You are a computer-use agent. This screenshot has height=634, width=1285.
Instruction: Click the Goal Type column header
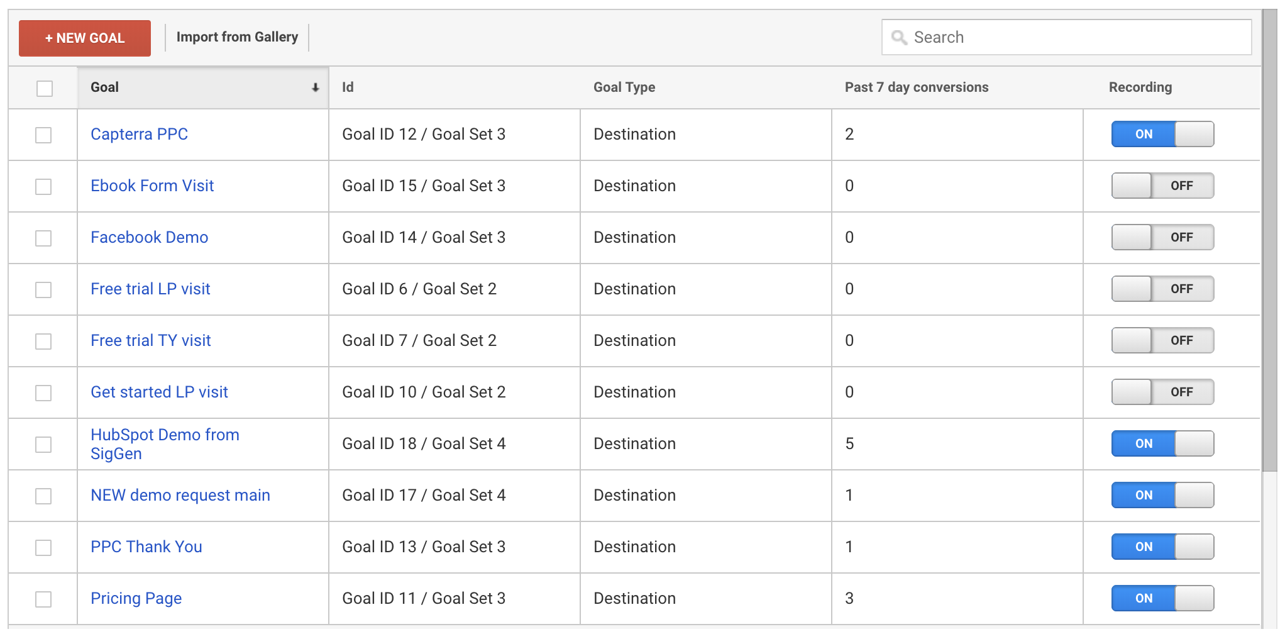624,87
